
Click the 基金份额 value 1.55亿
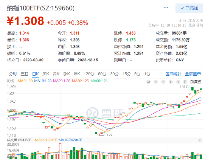(182, 47)
